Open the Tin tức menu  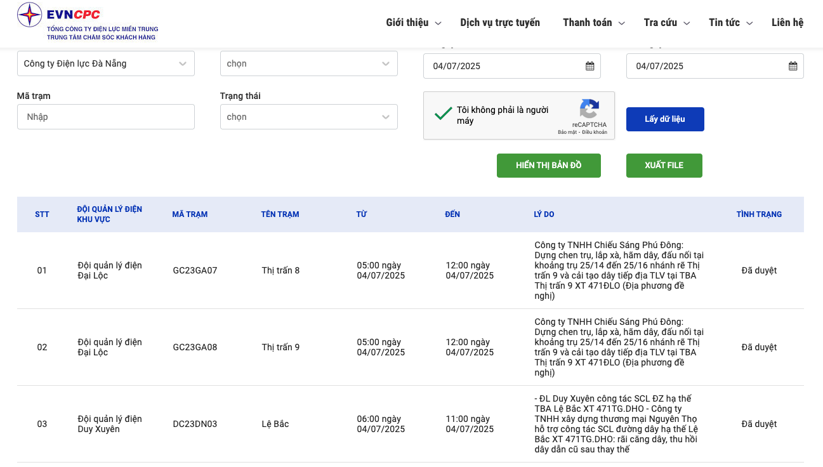tap(730, 23)
